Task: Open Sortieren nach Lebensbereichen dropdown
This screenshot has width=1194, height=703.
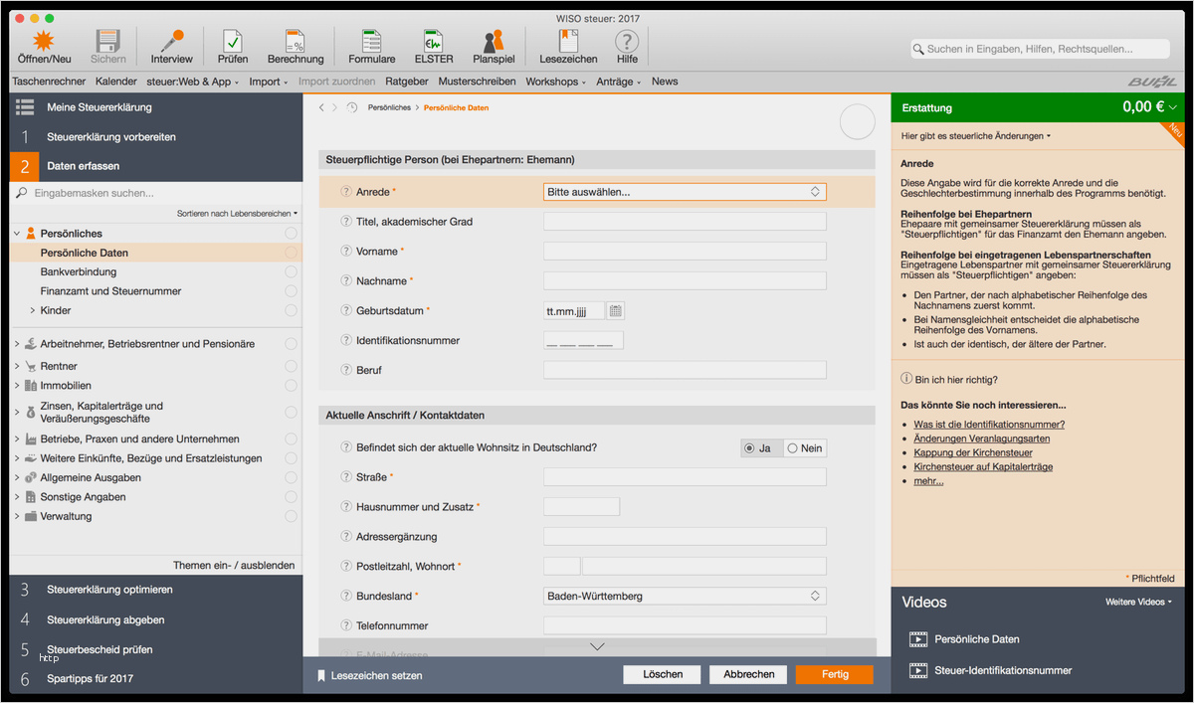Action: tap(237, 214)
